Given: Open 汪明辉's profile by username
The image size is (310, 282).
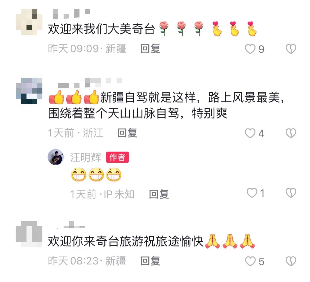Looking at the screenshot, I should tap(85, 157).
